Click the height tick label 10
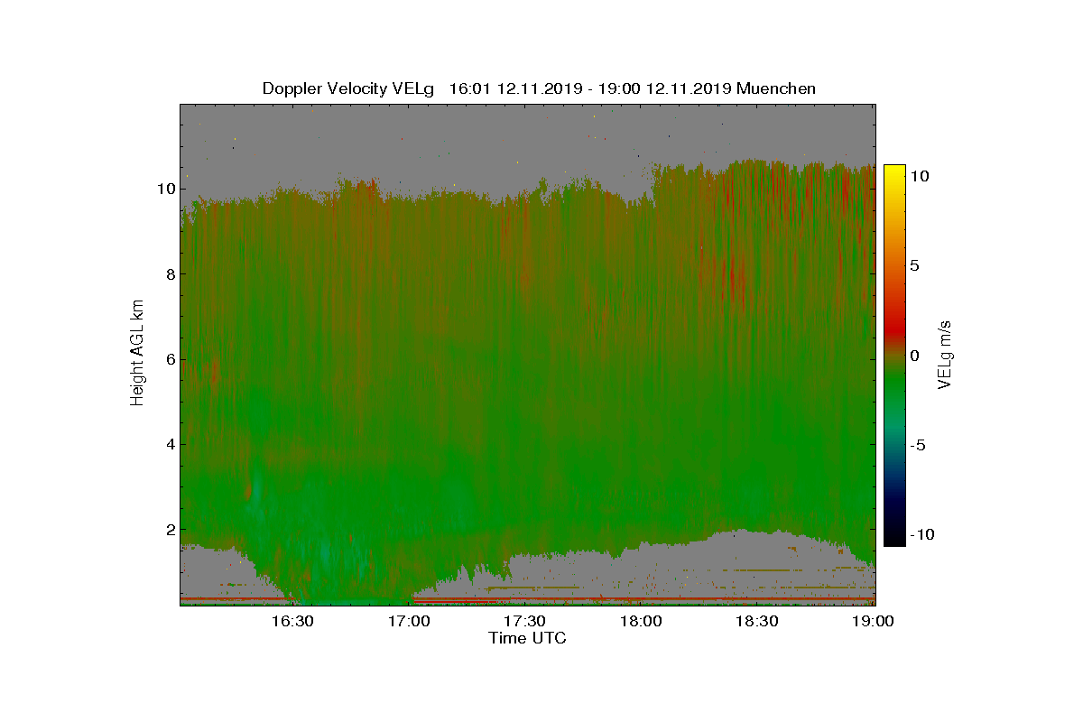 pyautogui.click(x=165, y=189)
